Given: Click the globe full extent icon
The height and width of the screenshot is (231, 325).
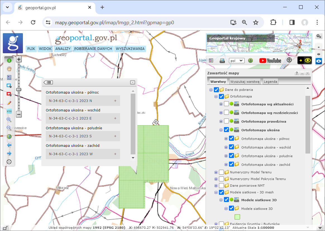Looking at the screenshot, I should (x=9, y=137).
